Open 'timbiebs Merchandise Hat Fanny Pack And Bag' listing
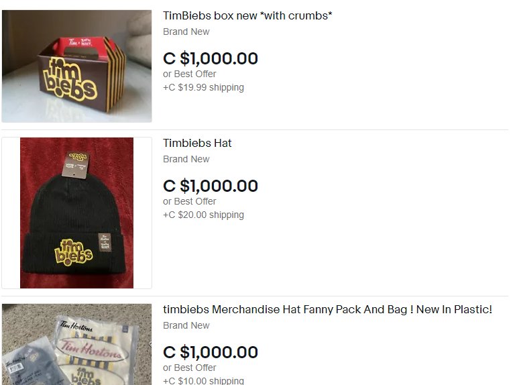This screenshot has height=385, width=517. pyautogui.click(x=327, y=309)
